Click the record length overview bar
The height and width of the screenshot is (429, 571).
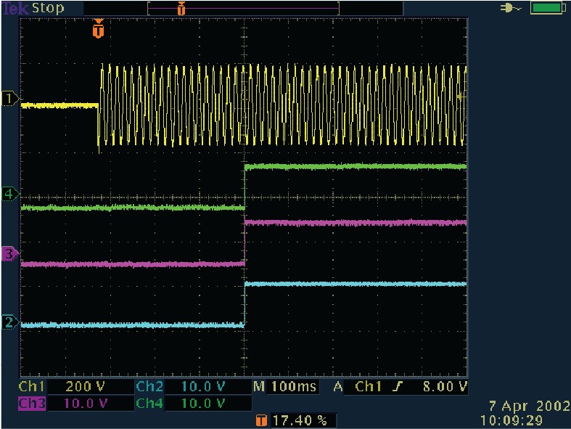pyautogui.click(x=243, y=8)
